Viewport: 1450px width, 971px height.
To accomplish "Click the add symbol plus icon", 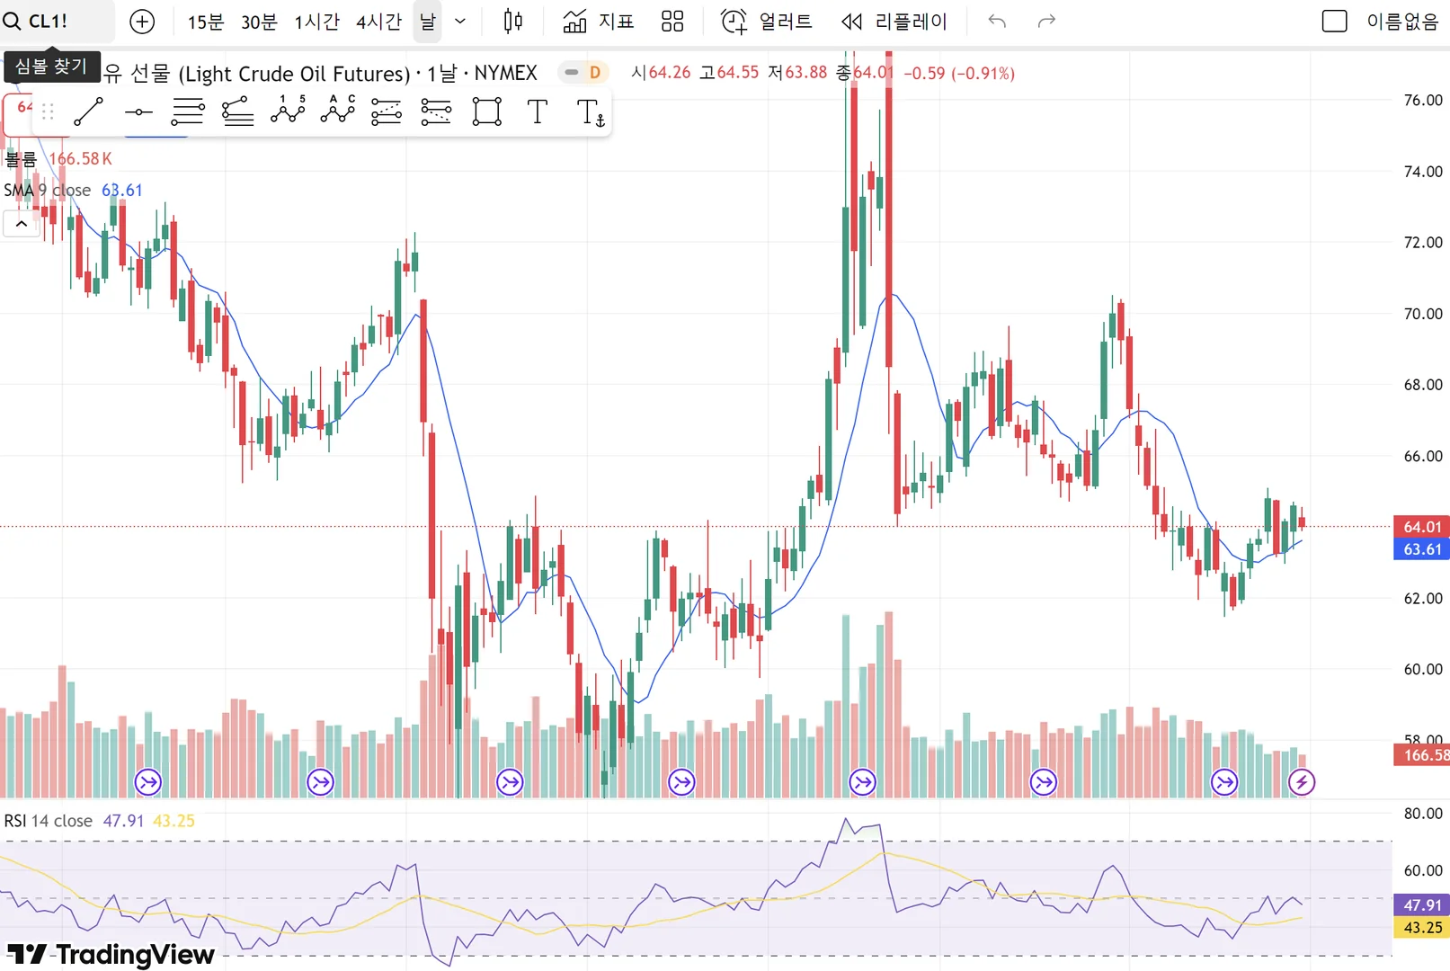I will coord(142,22).
